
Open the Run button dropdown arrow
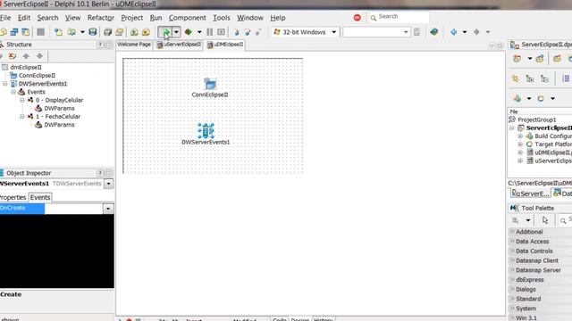click(x=176, y=32)
